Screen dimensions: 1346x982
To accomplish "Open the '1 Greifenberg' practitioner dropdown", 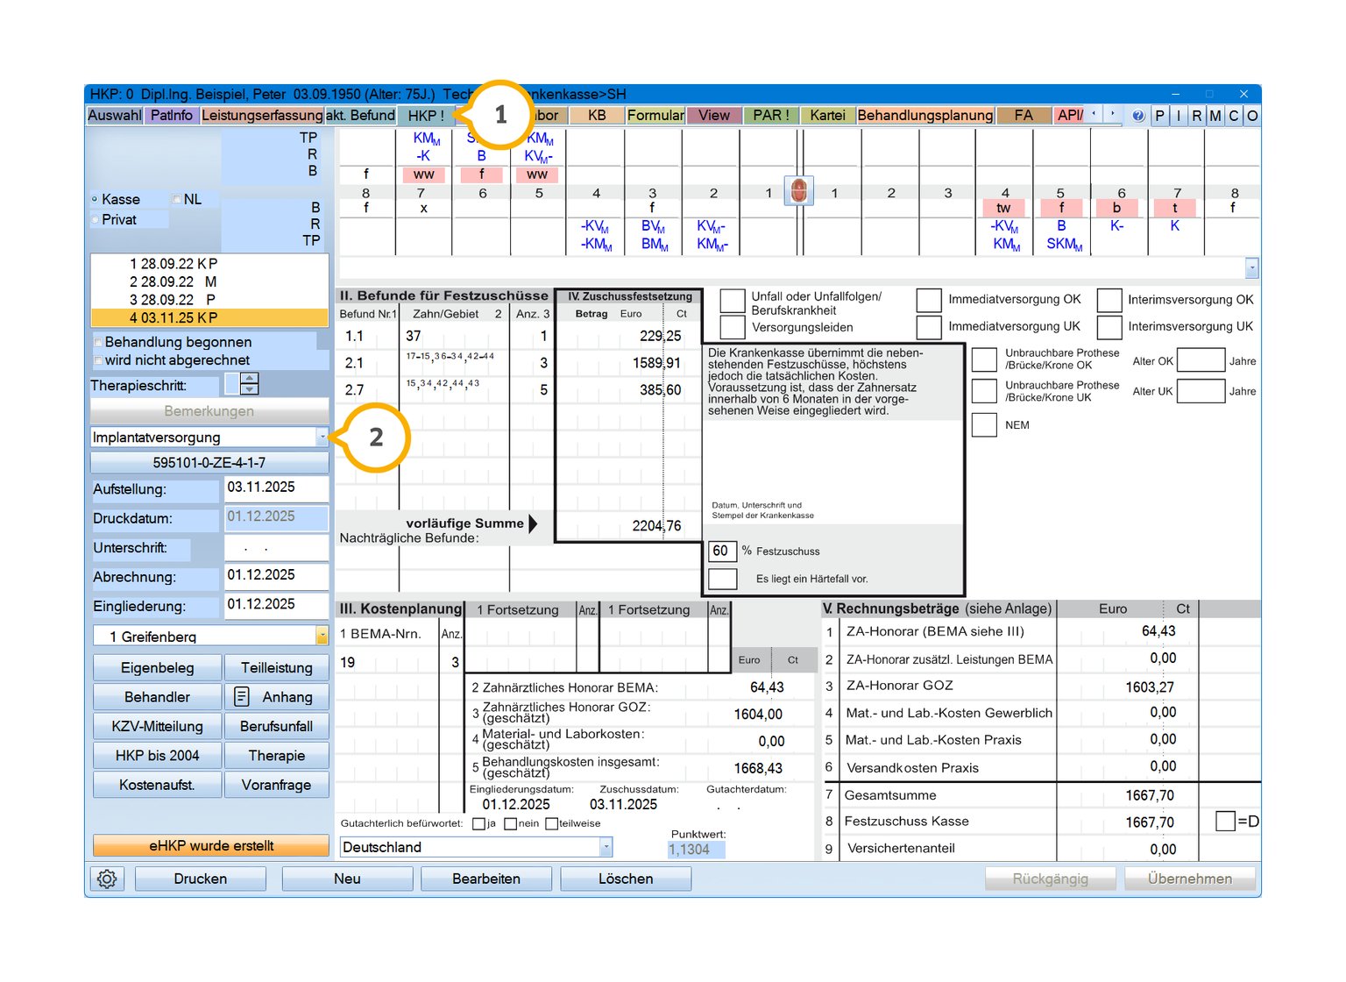I will 322,636.
